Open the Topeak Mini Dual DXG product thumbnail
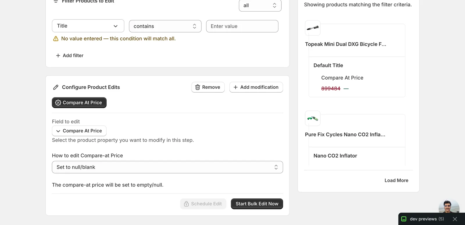Screen dimensions: 465x225 click(313, 28)
